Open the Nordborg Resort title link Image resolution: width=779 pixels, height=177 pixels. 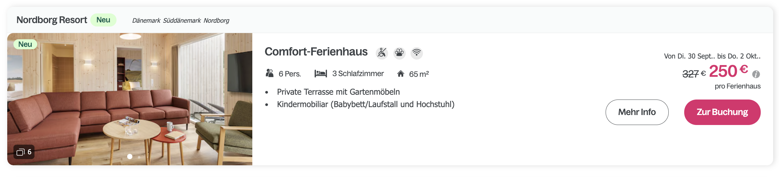(52, 20)
